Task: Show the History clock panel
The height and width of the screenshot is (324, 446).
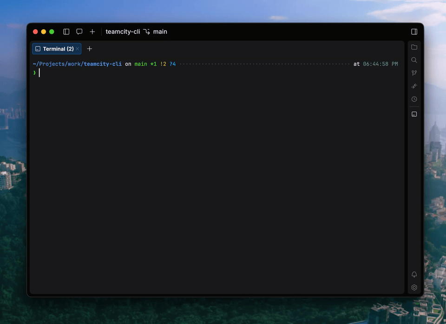Action: click(414, 99)
